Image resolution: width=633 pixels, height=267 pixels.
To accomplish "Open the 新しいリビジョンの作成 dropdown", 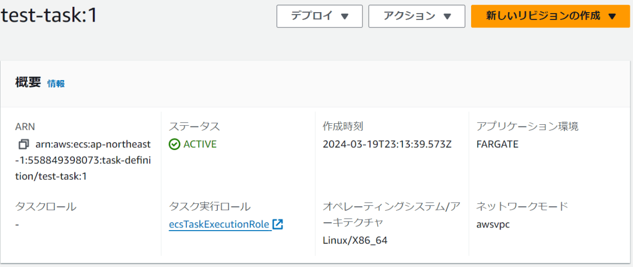I will (x=550, y=16).
